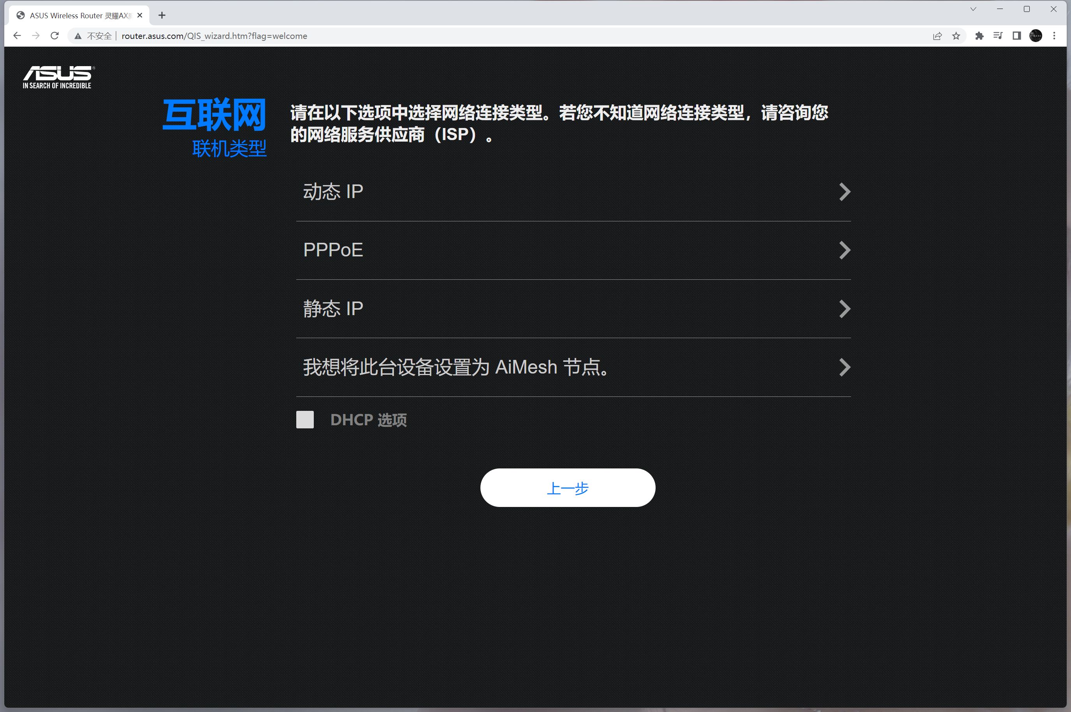This screenshot has height=712, width=1071.
Task: Click the chevron on the AiMesh row
Action: point(845,367)
